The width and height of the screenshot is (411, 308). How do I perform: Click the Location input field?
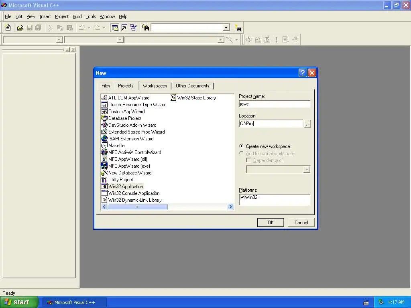[271, 124]
